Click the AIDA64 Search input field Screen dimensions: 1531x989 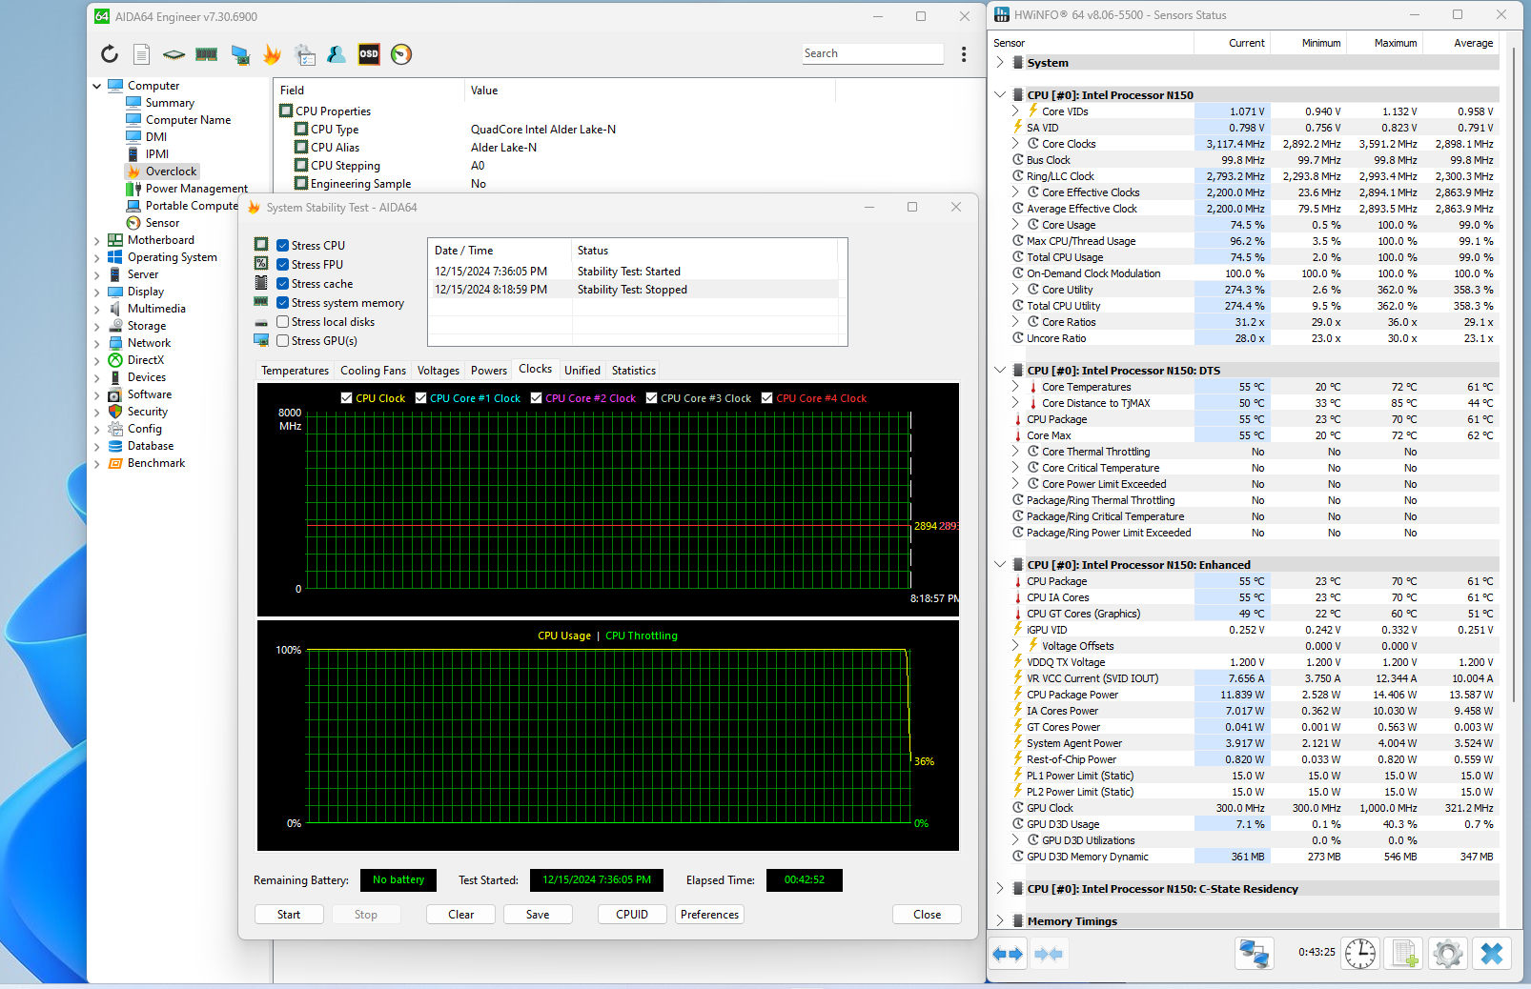[x=872, y=53]
